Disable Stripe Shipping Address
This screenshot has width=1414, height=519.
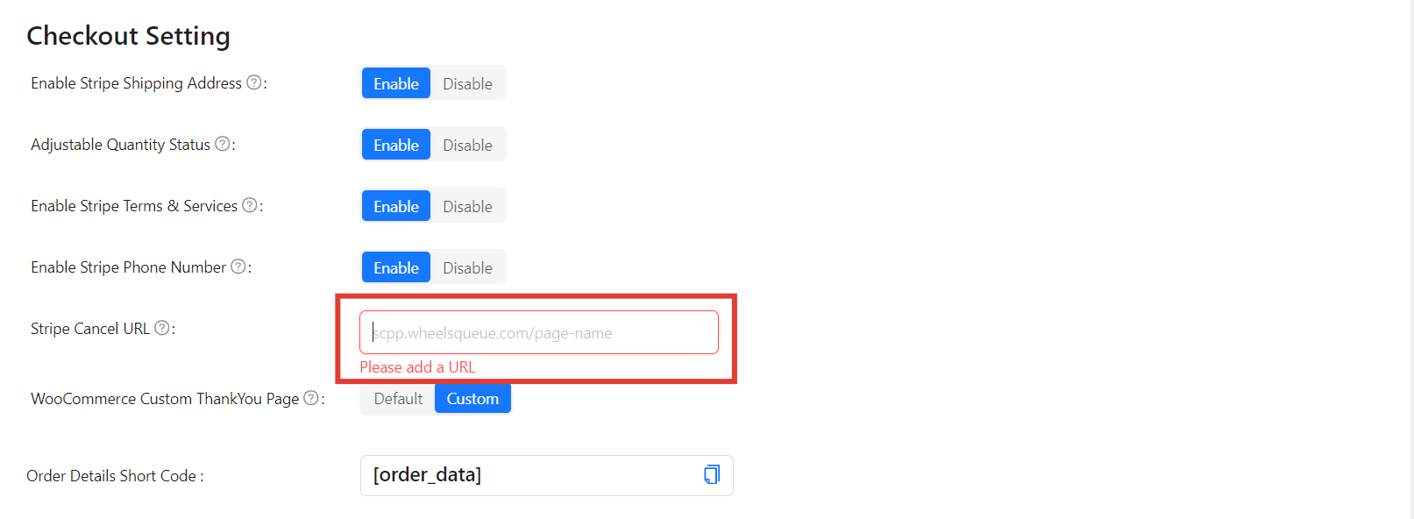tap(467, 83)
